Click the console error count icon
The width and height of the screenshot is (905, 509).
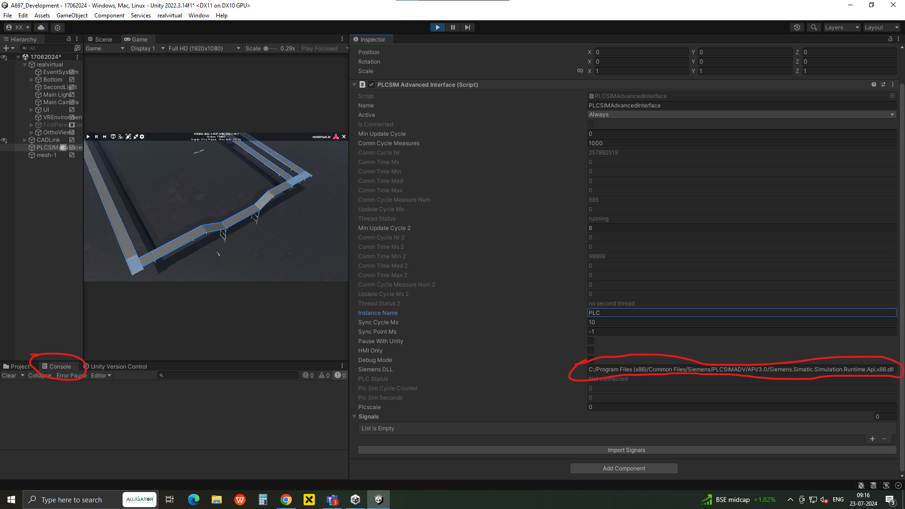(340, 375)
